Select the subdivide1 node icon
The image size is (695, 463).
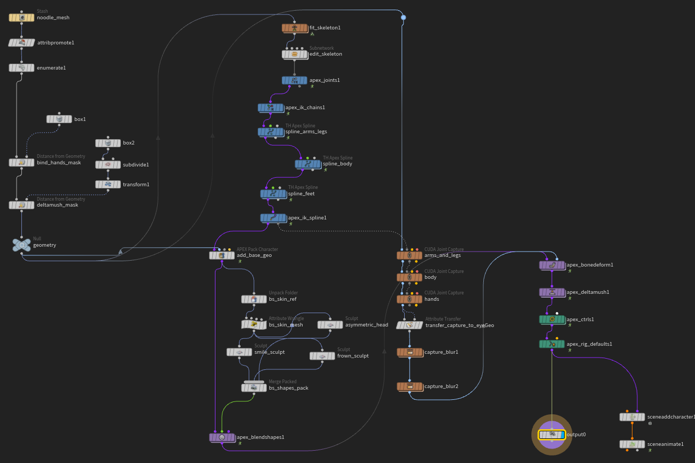pos(108,164)
